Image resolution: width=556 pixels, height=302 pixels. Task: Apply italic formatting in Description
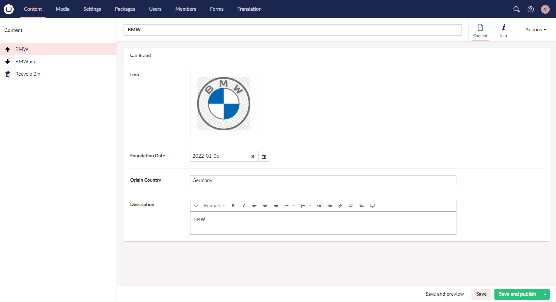coord(244,206)
